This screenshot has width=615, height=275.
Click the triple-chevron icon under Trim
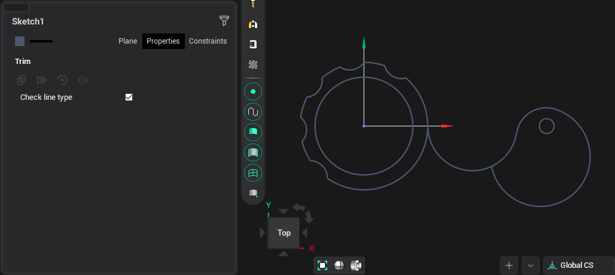pyautogui.click(x=41, y=80)
